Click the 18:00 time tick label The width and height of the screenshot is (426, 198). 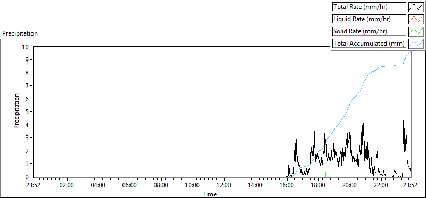click(x=318, y=186)
